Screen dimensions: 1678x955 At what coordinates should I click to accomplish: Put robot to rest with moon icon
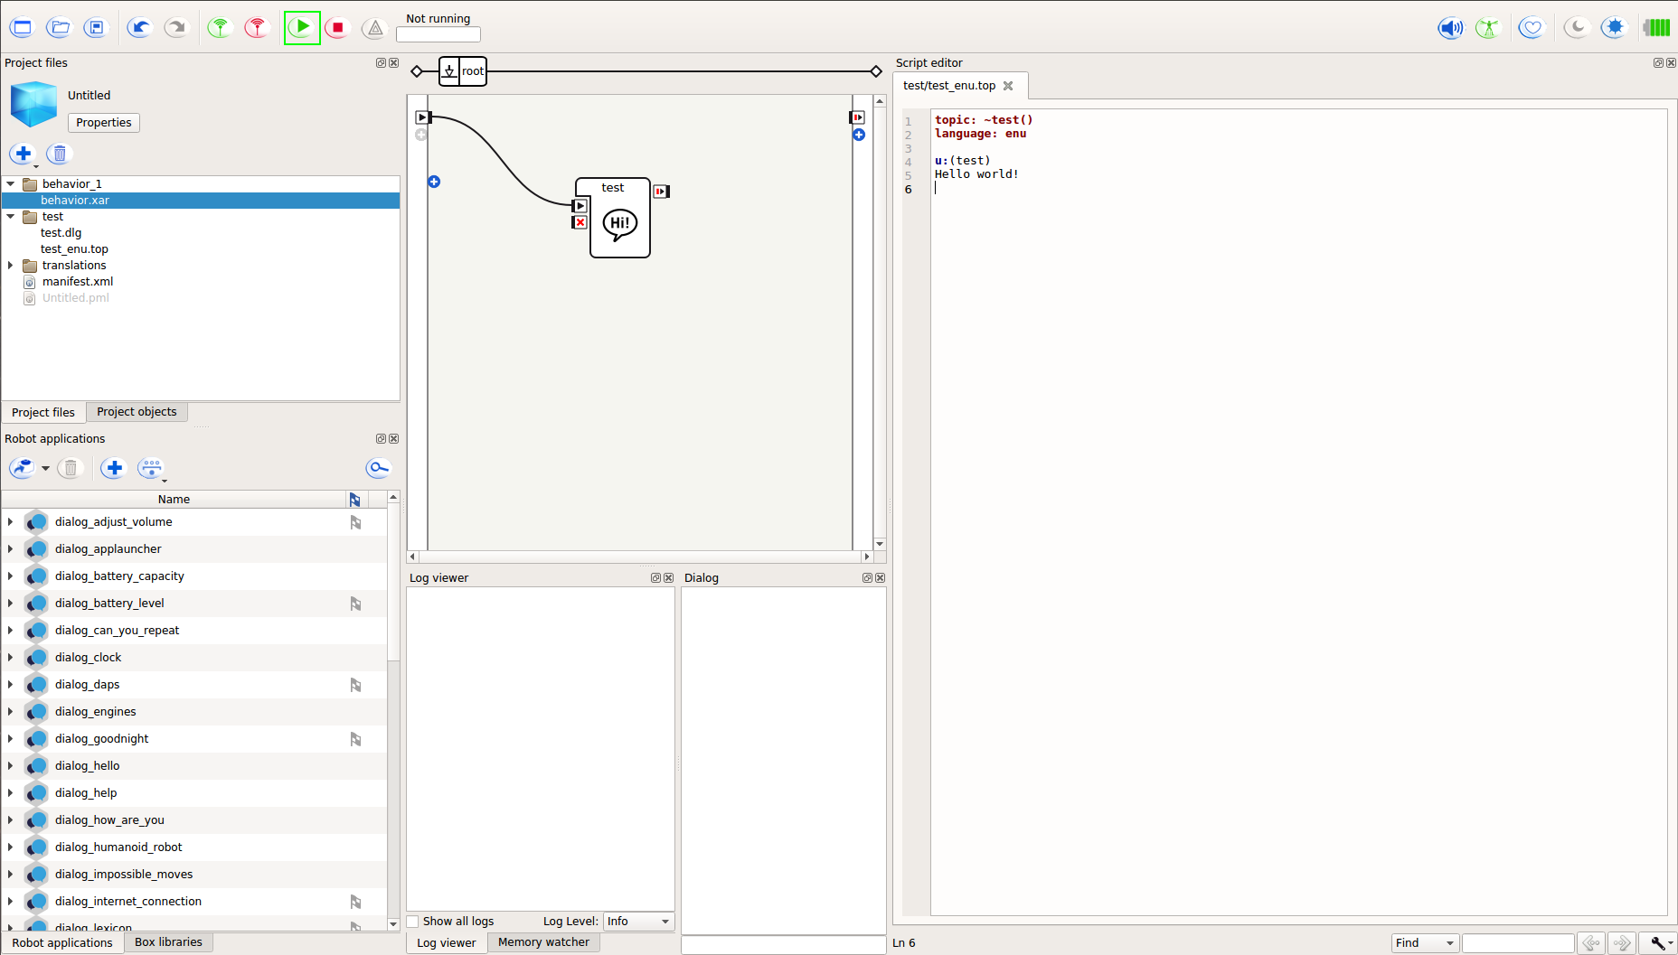[x=1577, y=28]
